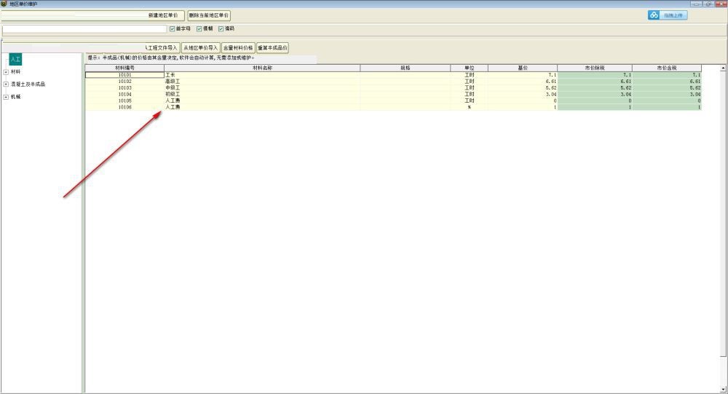
Task: Click the 市价除税 column header
Action: [594, 68]
